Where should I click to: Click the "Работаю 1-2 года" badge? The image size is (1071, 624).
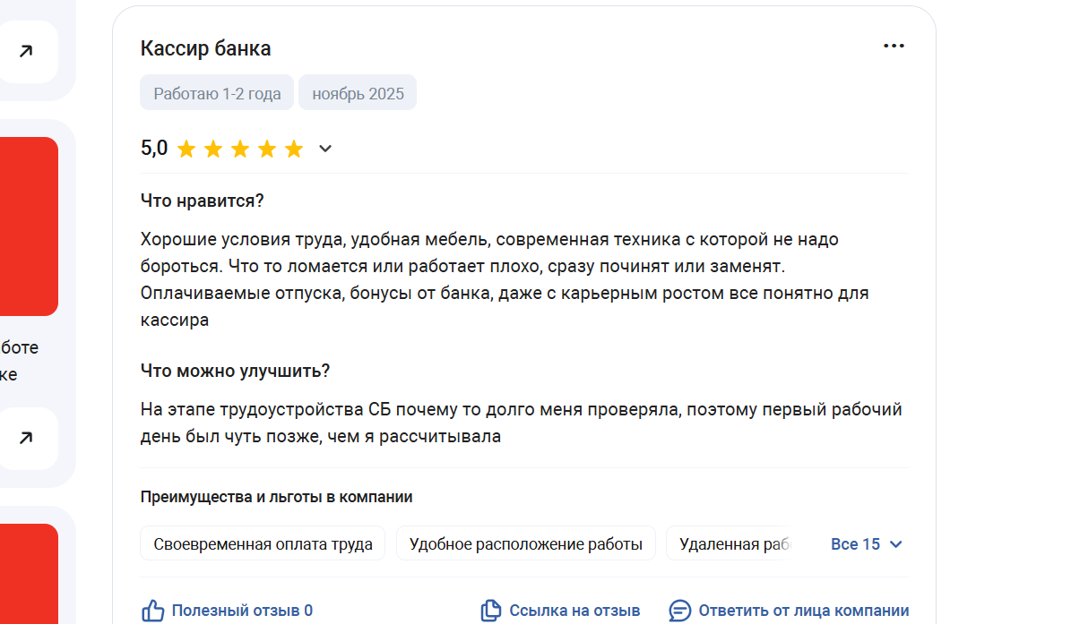point(217,93)
